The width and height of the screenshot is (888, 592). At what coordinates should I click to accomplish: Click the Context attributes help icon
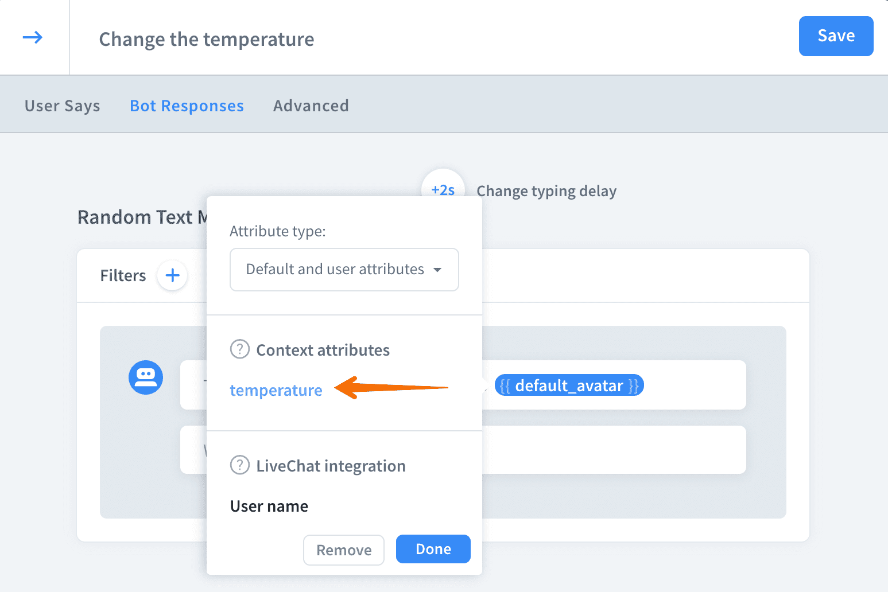click(240, 349)
